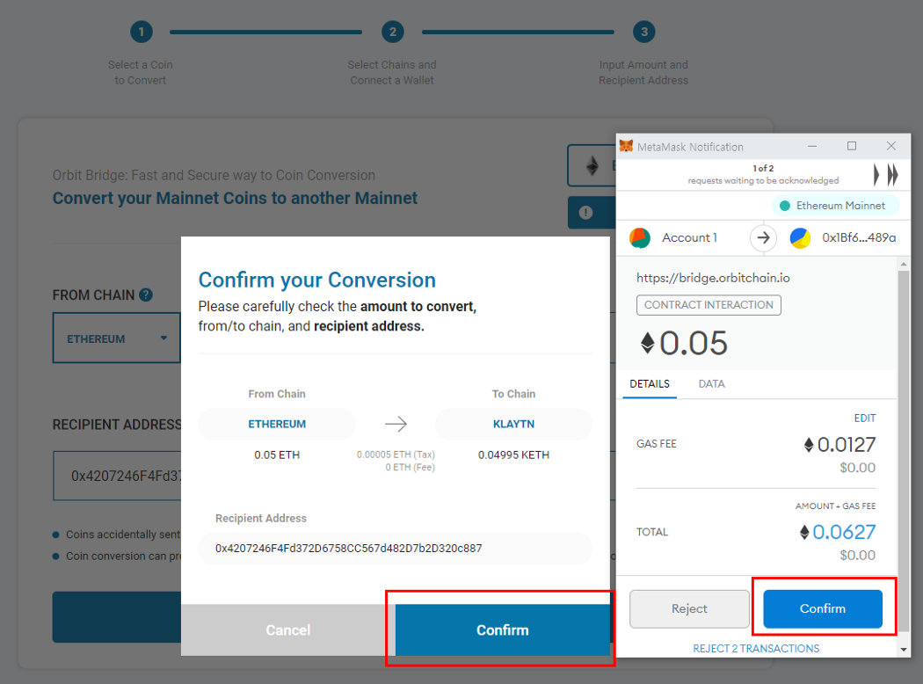The image size is (923, 684).
Task: Click the 0x1Bf6...489a address text
Action: (859, 237)
